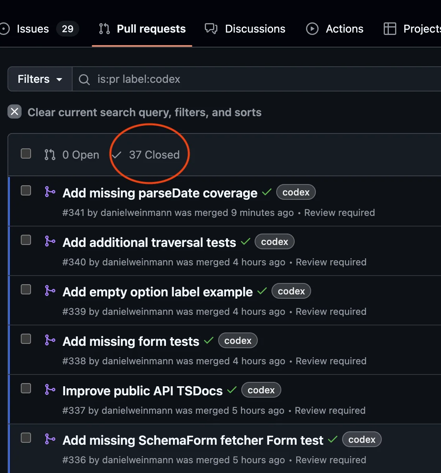Click the codex label on Improve public API TSDocs

pos(261,390)
